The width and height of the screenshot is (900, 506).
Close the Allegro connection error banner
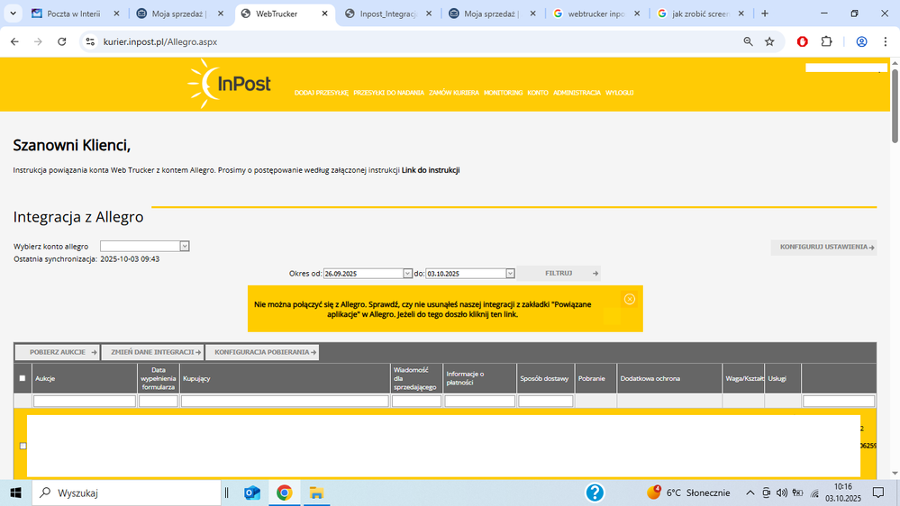click(x=630, y=299)
